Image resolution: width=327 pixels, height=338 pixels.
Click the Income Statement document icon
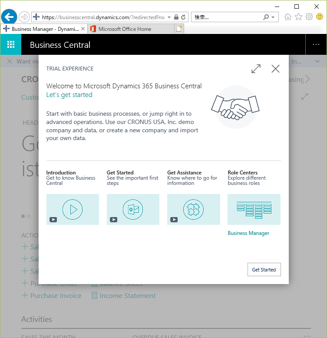pos(94,295)
